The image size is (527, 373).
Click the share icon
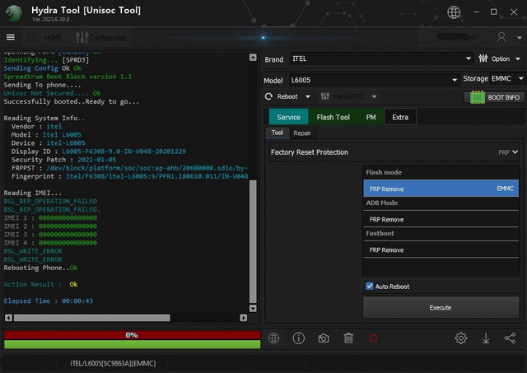tap(510, 338)
